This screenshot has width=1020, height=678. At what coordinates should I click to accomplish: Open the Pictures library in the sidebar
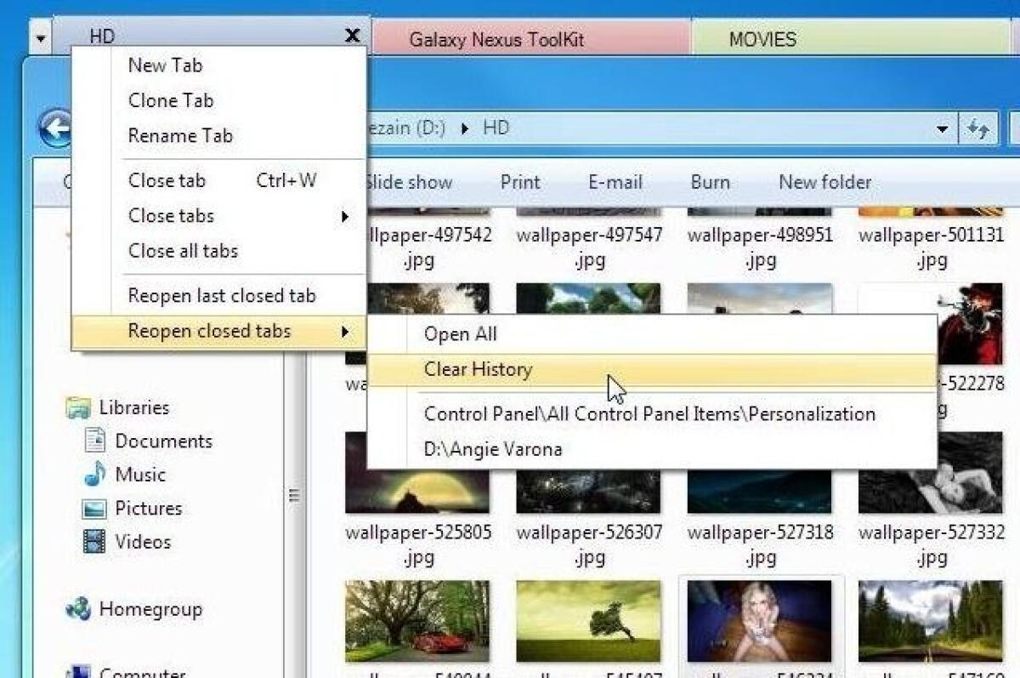pyautogui.click(x=148, y=508)
